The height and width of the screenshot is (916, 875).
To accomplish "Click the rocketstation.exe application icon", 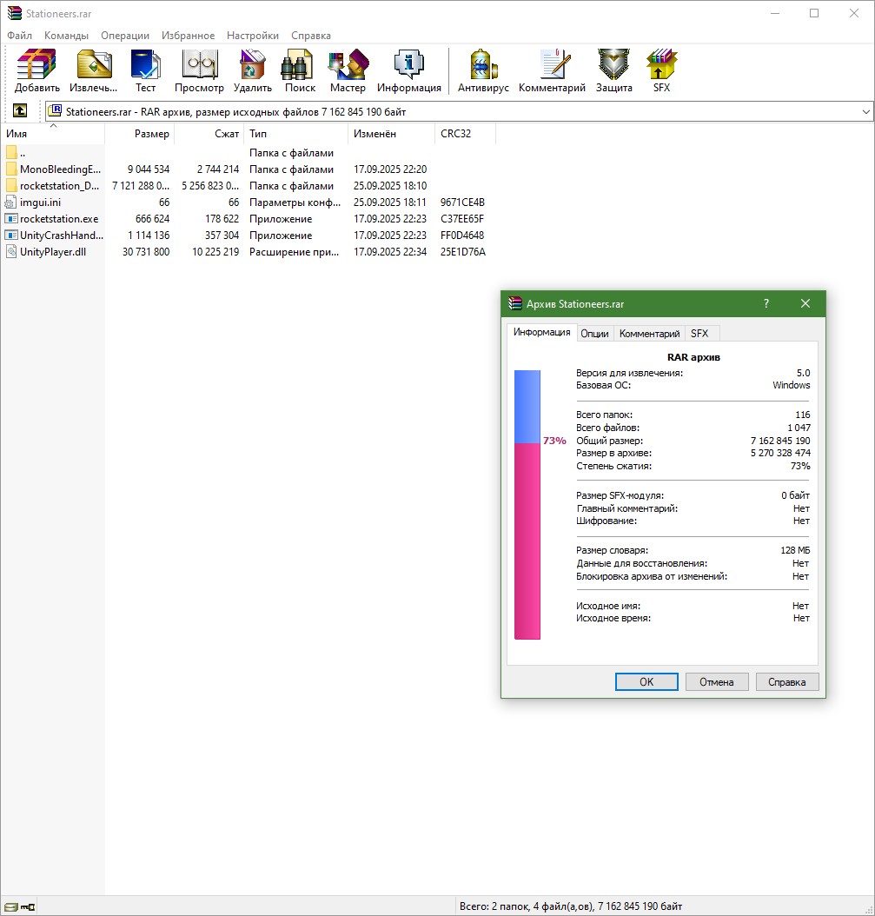I will click(11, 218).
